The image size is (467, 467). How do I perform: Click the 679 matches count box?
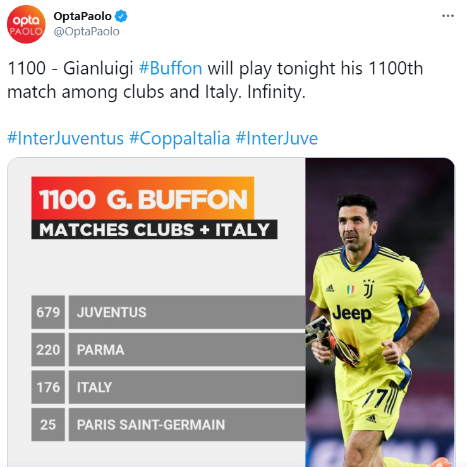pyautogui.click(x=48, y=312)
